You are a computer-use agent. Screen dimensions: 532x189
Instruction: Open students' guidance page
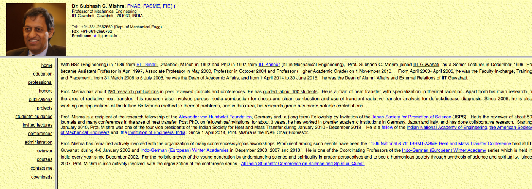click(34, 117)
